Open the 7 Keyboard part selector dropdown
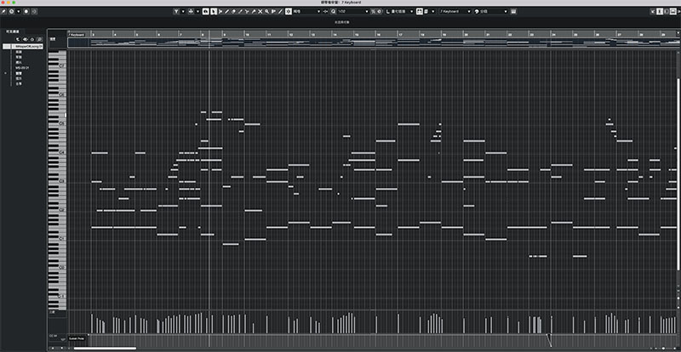The width and height of the screenshot is (681, 352). pos(455,11)
